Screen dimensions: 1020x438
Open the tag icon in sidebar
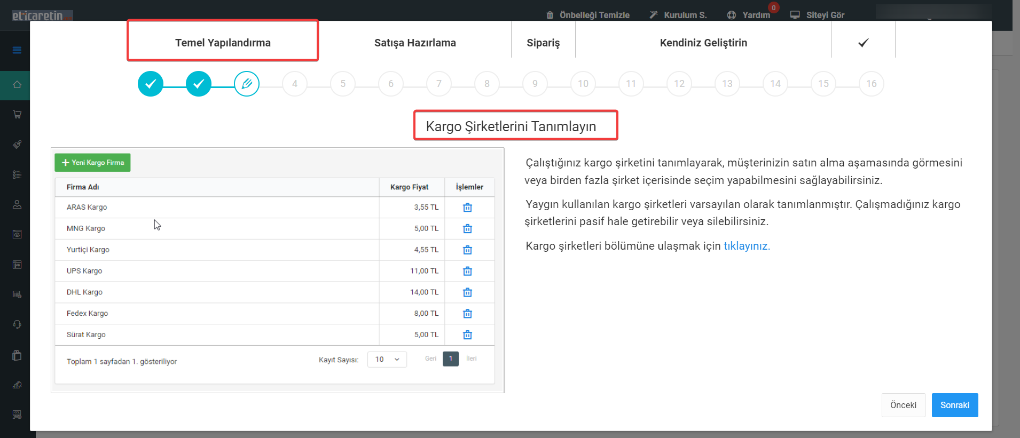click(x=17, y=145)
